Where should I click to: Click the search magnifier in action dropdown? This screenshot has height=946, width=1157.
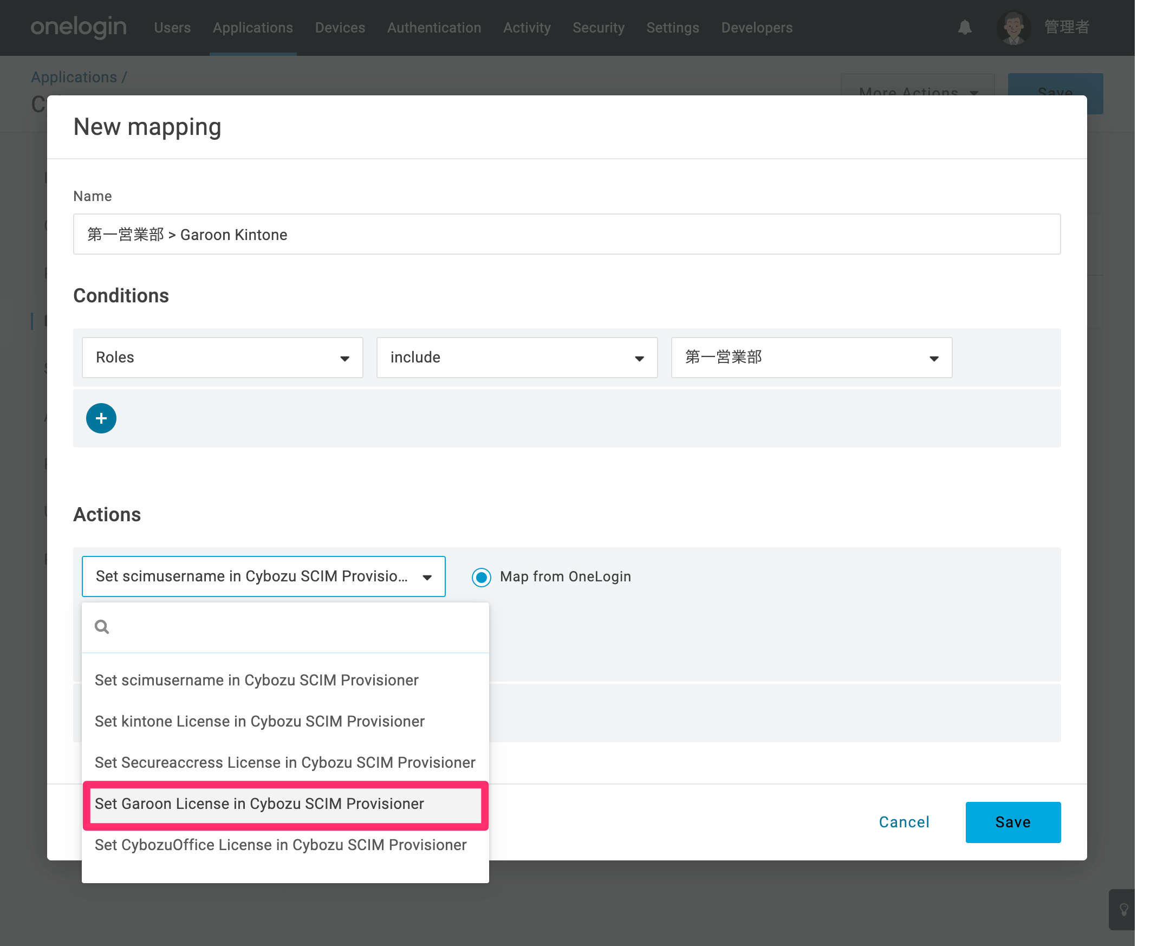tap(102, 627)
